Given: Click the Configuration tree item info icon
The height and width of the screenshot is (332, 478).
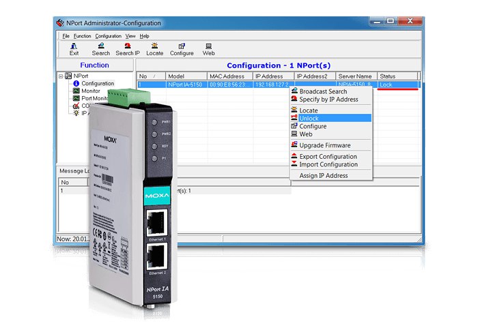Looking at the screenshot, I should [76, 83].
